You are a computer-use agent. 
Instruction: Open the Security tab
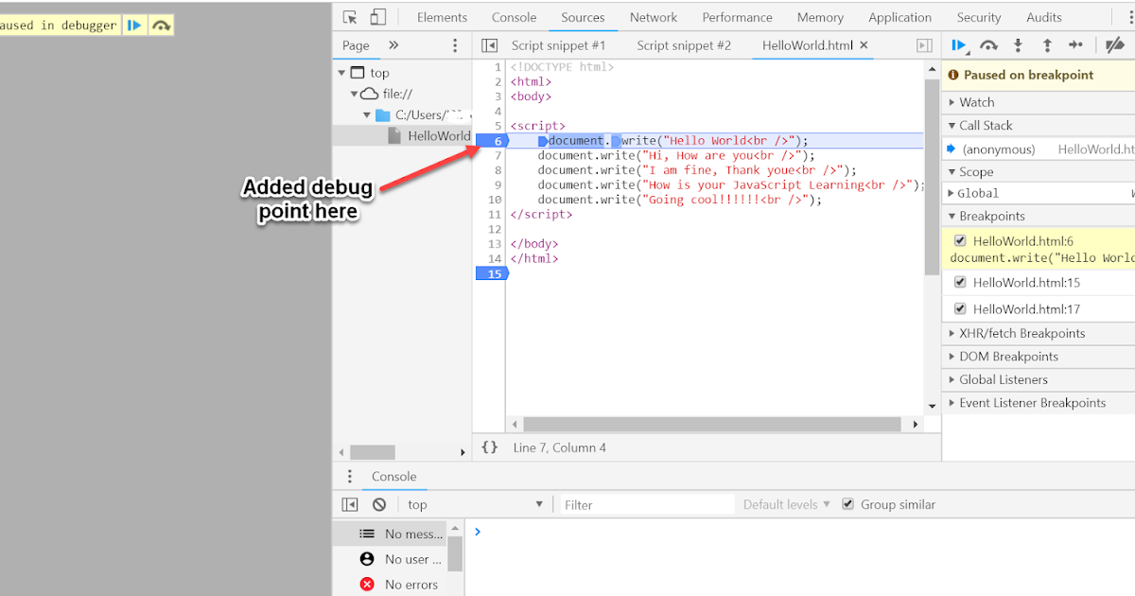coord(979,17)
